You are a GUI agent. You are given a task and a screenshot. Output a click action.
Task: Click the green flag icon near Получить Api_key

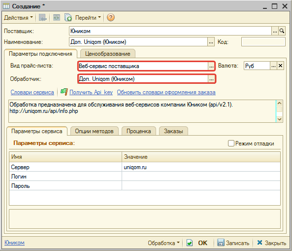pyautogui.click(x=64, y=92)
